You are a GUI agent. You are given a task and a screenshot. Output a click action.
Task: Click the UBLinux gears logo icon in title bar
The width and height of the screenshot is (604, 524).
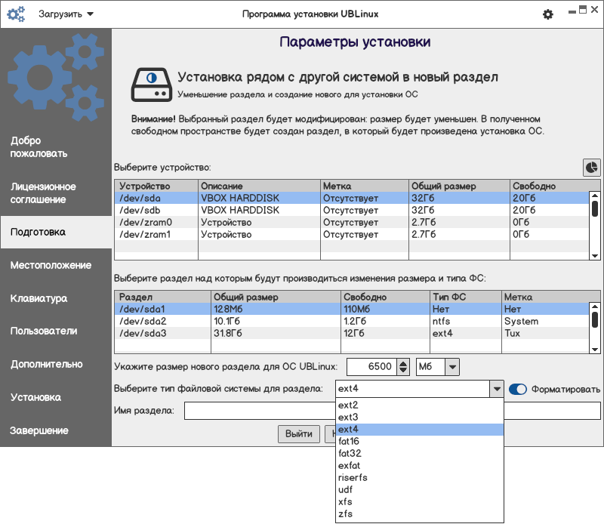16,14
